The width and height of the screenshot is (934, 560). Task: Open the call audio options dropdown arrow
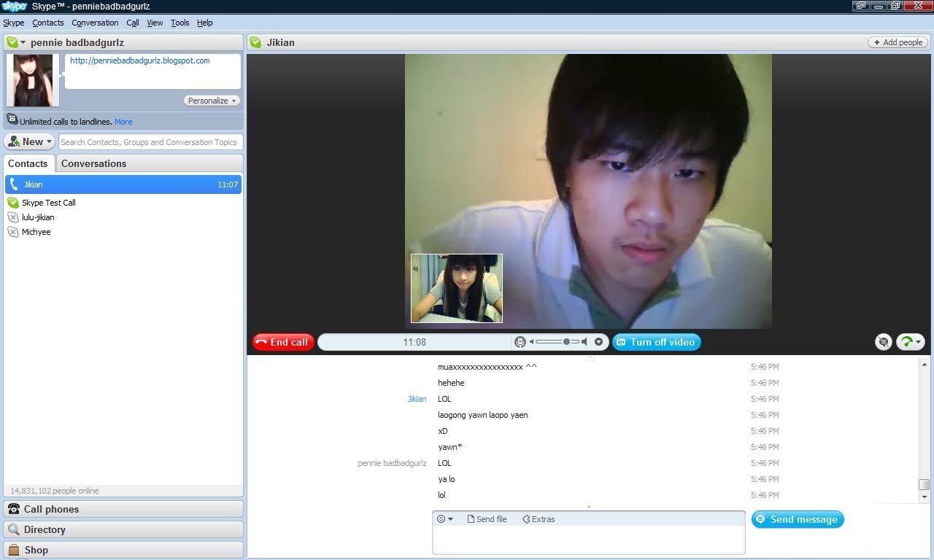pos(598,342)
